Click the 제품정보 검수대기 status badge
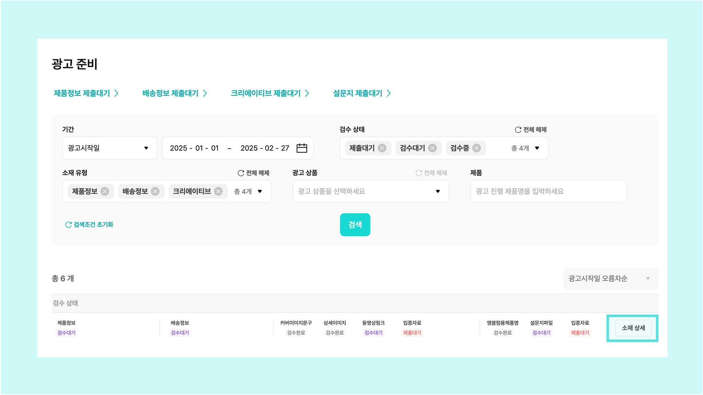The image size is (703, 395). 66,333
